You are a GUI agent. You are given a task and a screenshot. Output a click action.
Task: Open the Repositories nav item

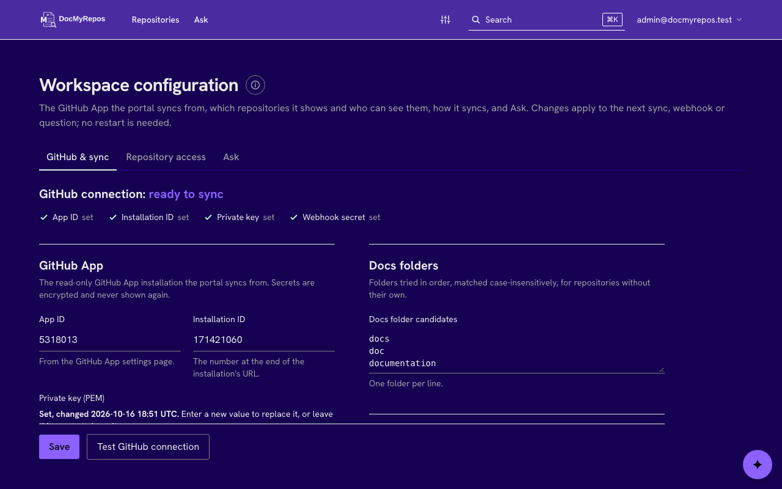point(155,20)
